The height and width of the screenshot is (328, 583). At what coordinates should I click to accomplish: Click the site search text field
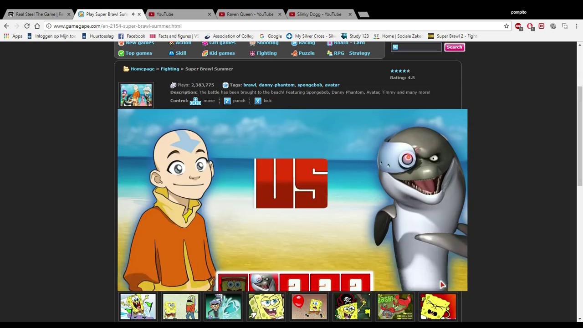click(x=416, y=47)
